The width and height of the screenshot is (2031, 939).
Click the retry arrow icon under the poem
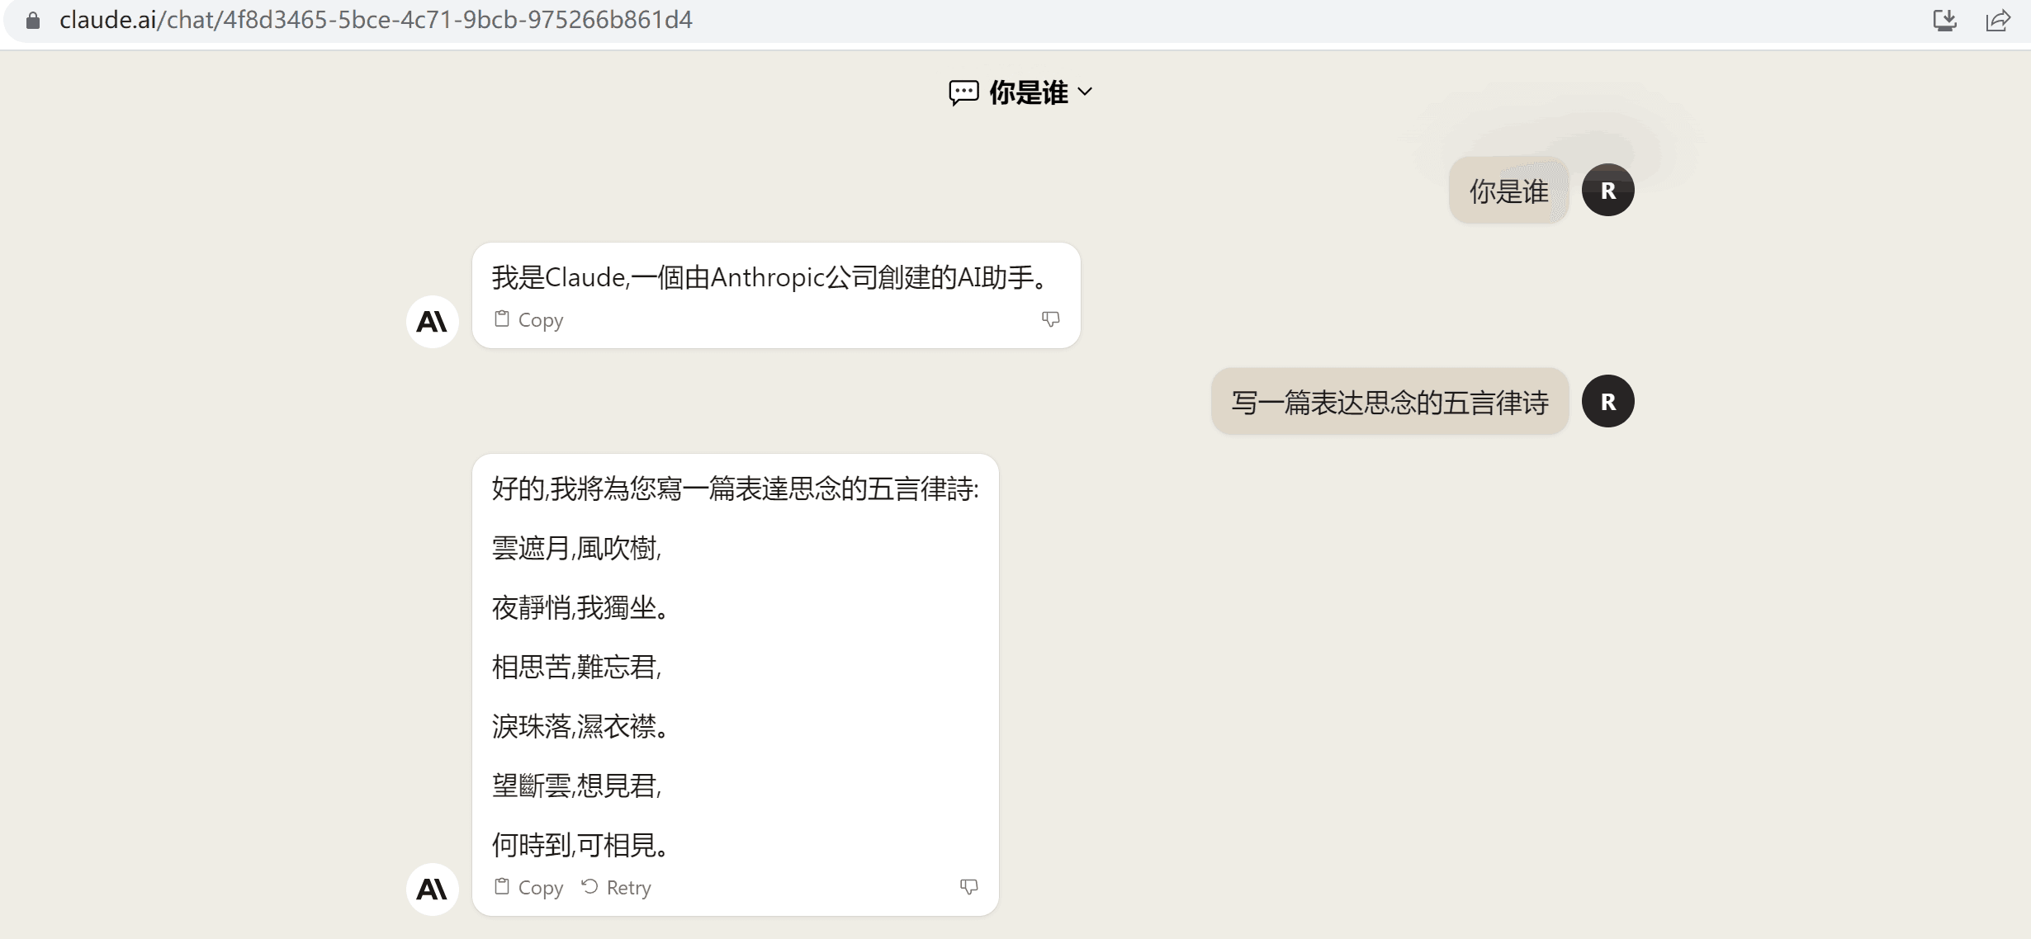pyautogui.click(x=589, y=886)
